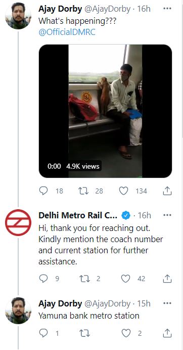The height and width of the screenshot is (350, 183).
Task: Open the Delhi Metro Rail C... profile name
Action: click(x=78, y=215)
